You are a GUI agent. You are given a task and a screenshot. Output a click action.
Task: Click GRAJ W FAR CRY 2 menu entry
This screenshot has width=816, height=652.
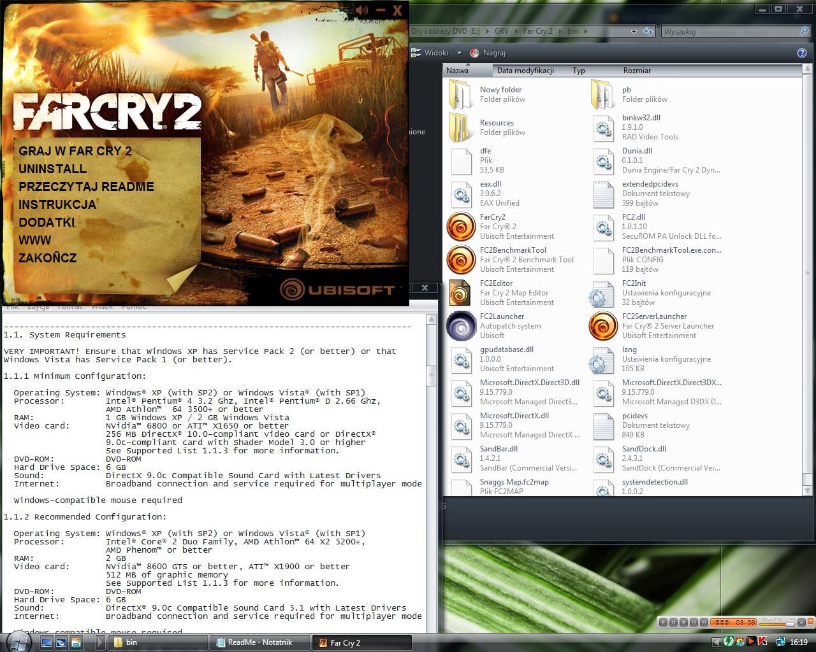[75, 151]
